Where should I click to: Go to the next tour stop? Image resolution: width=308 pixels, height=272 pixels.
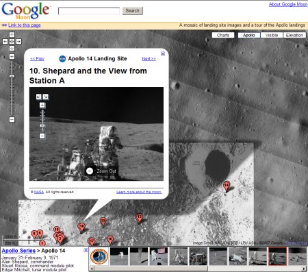[149, 59]
